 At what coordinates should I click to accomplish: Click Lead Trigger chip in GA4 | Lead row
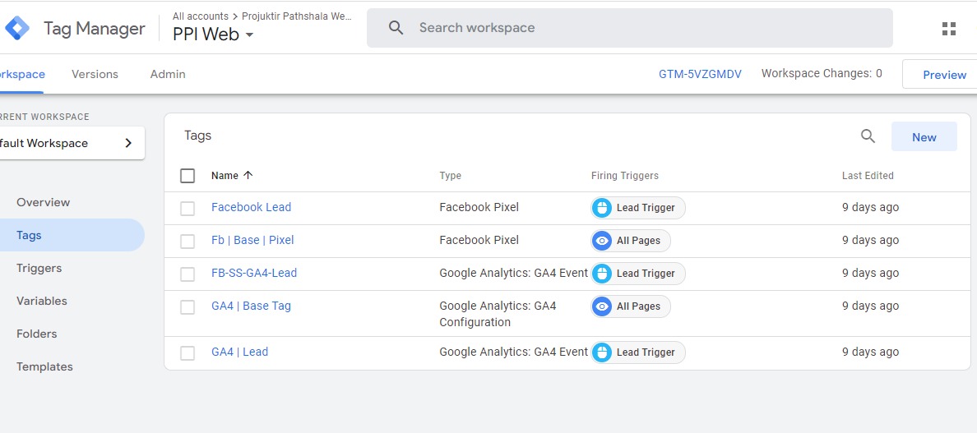(x=638, y=352)
